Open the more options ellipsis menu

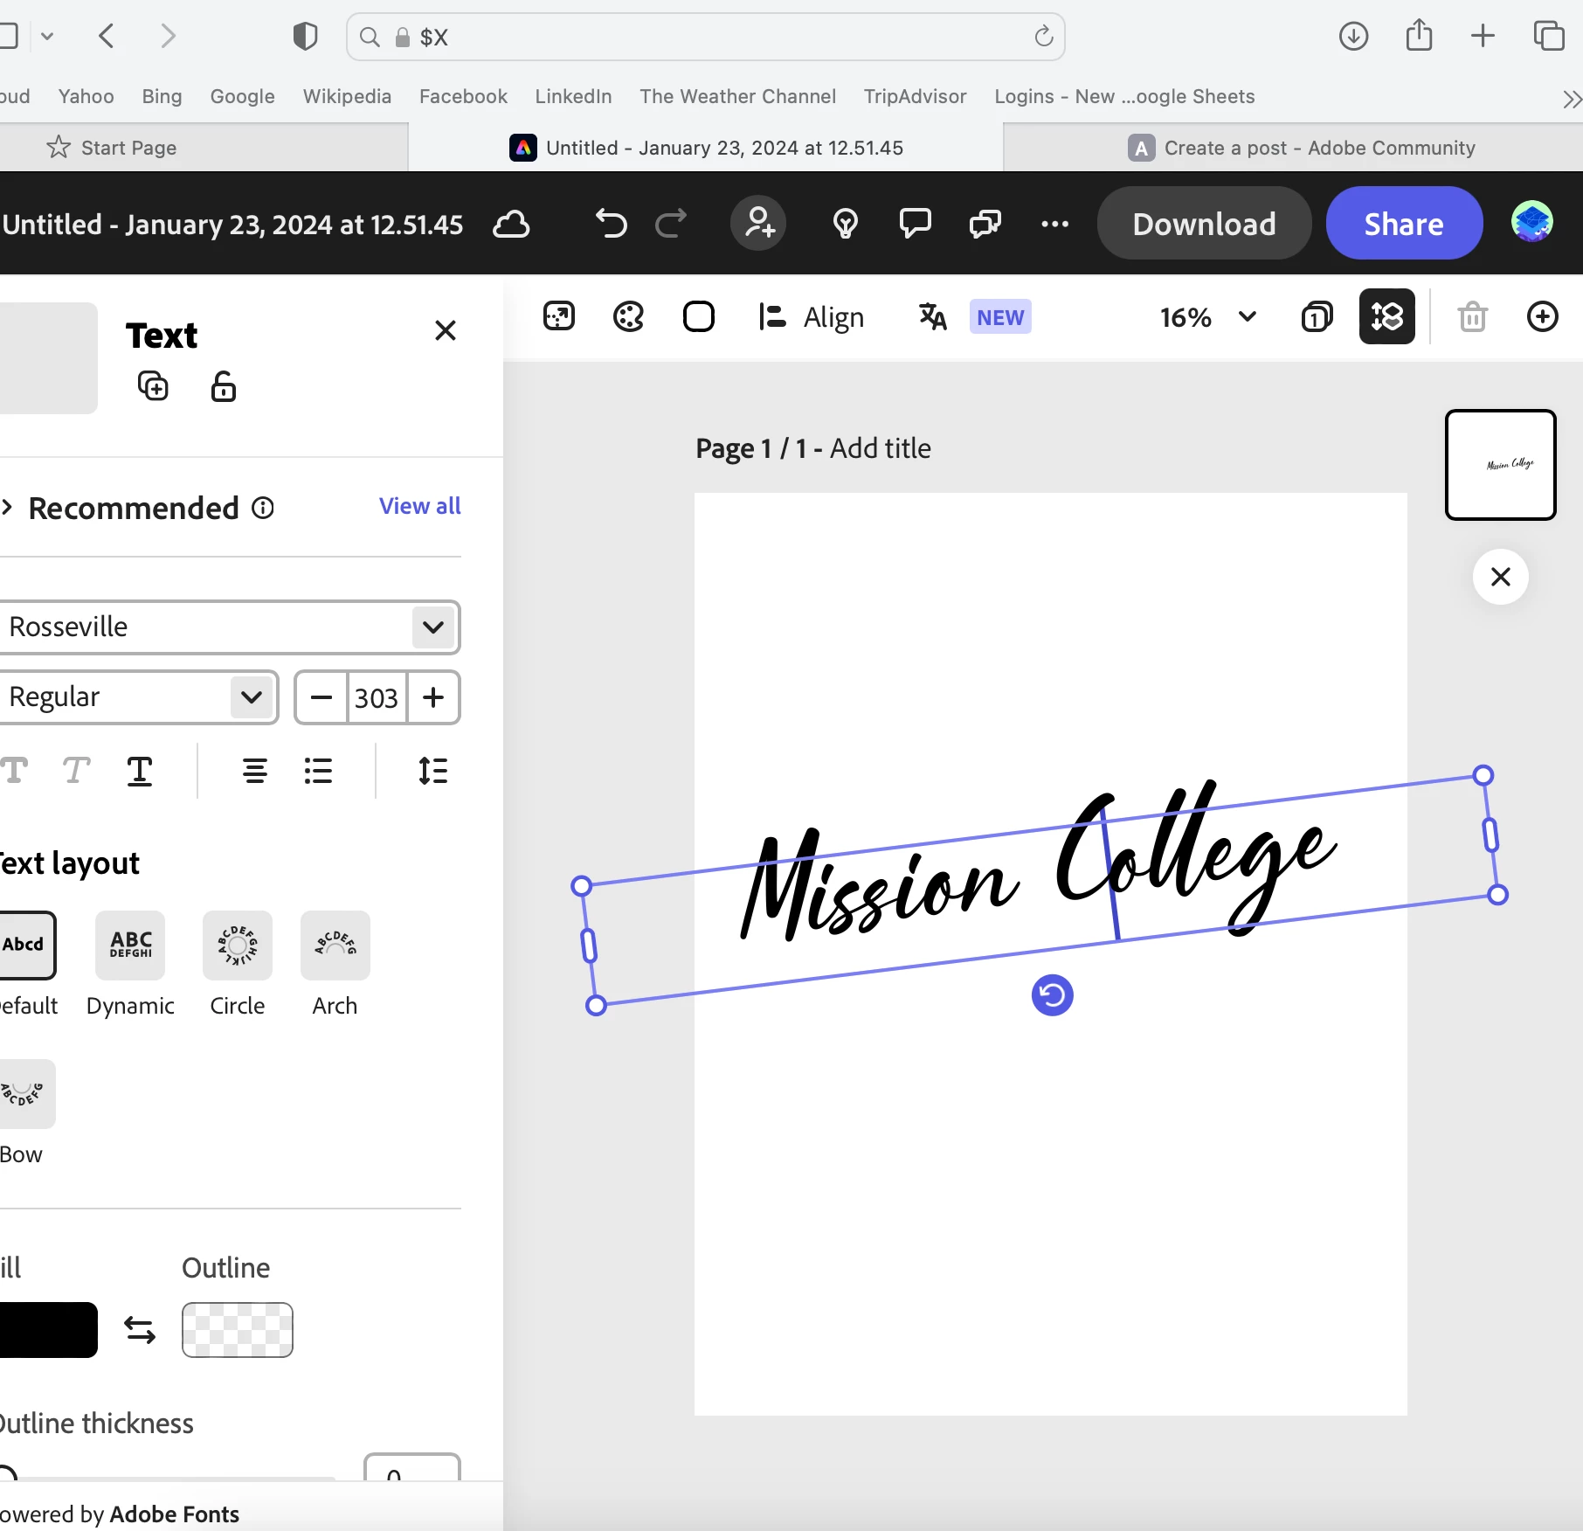pos(1054,224)
